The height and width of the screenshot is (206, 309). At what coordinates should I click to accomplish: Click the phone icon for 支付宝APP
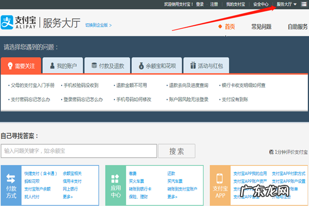(220, 179)
